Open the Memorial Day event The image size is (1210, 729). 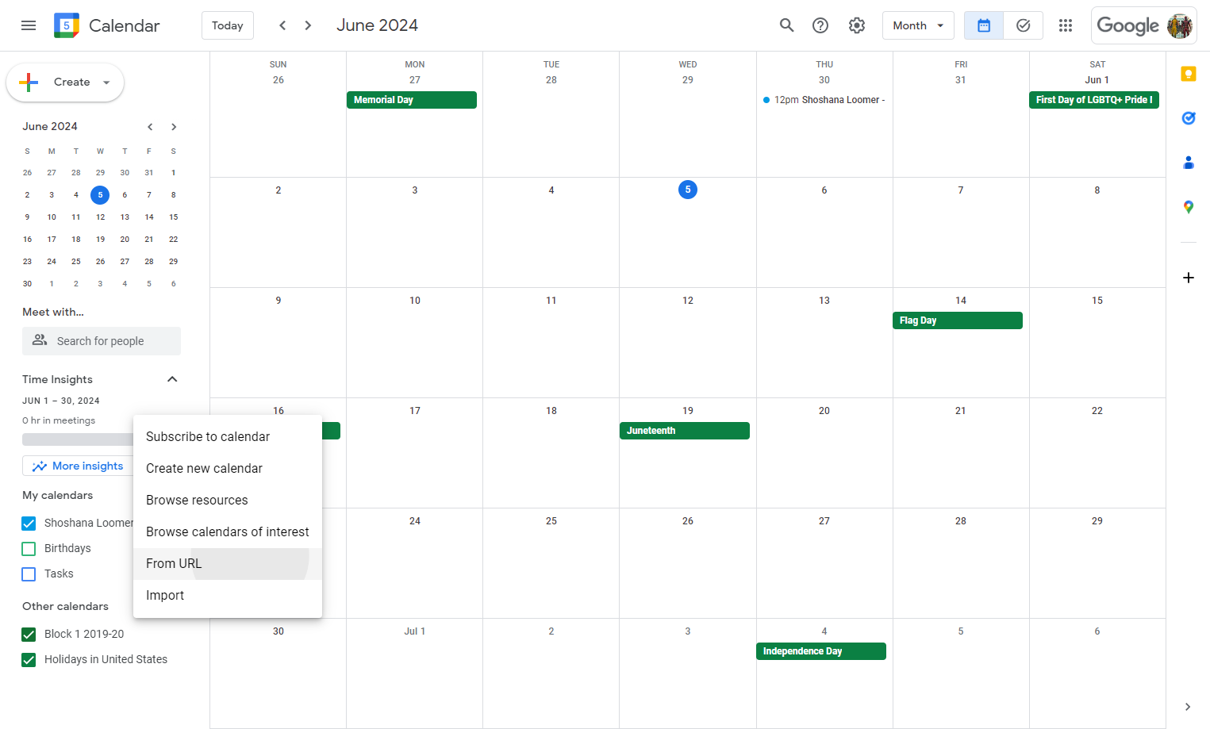412,100
